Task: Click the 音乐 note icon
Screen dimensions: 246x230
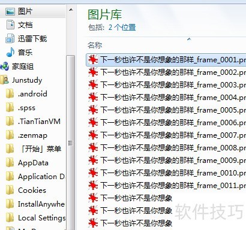Action: tap(10, 52)
